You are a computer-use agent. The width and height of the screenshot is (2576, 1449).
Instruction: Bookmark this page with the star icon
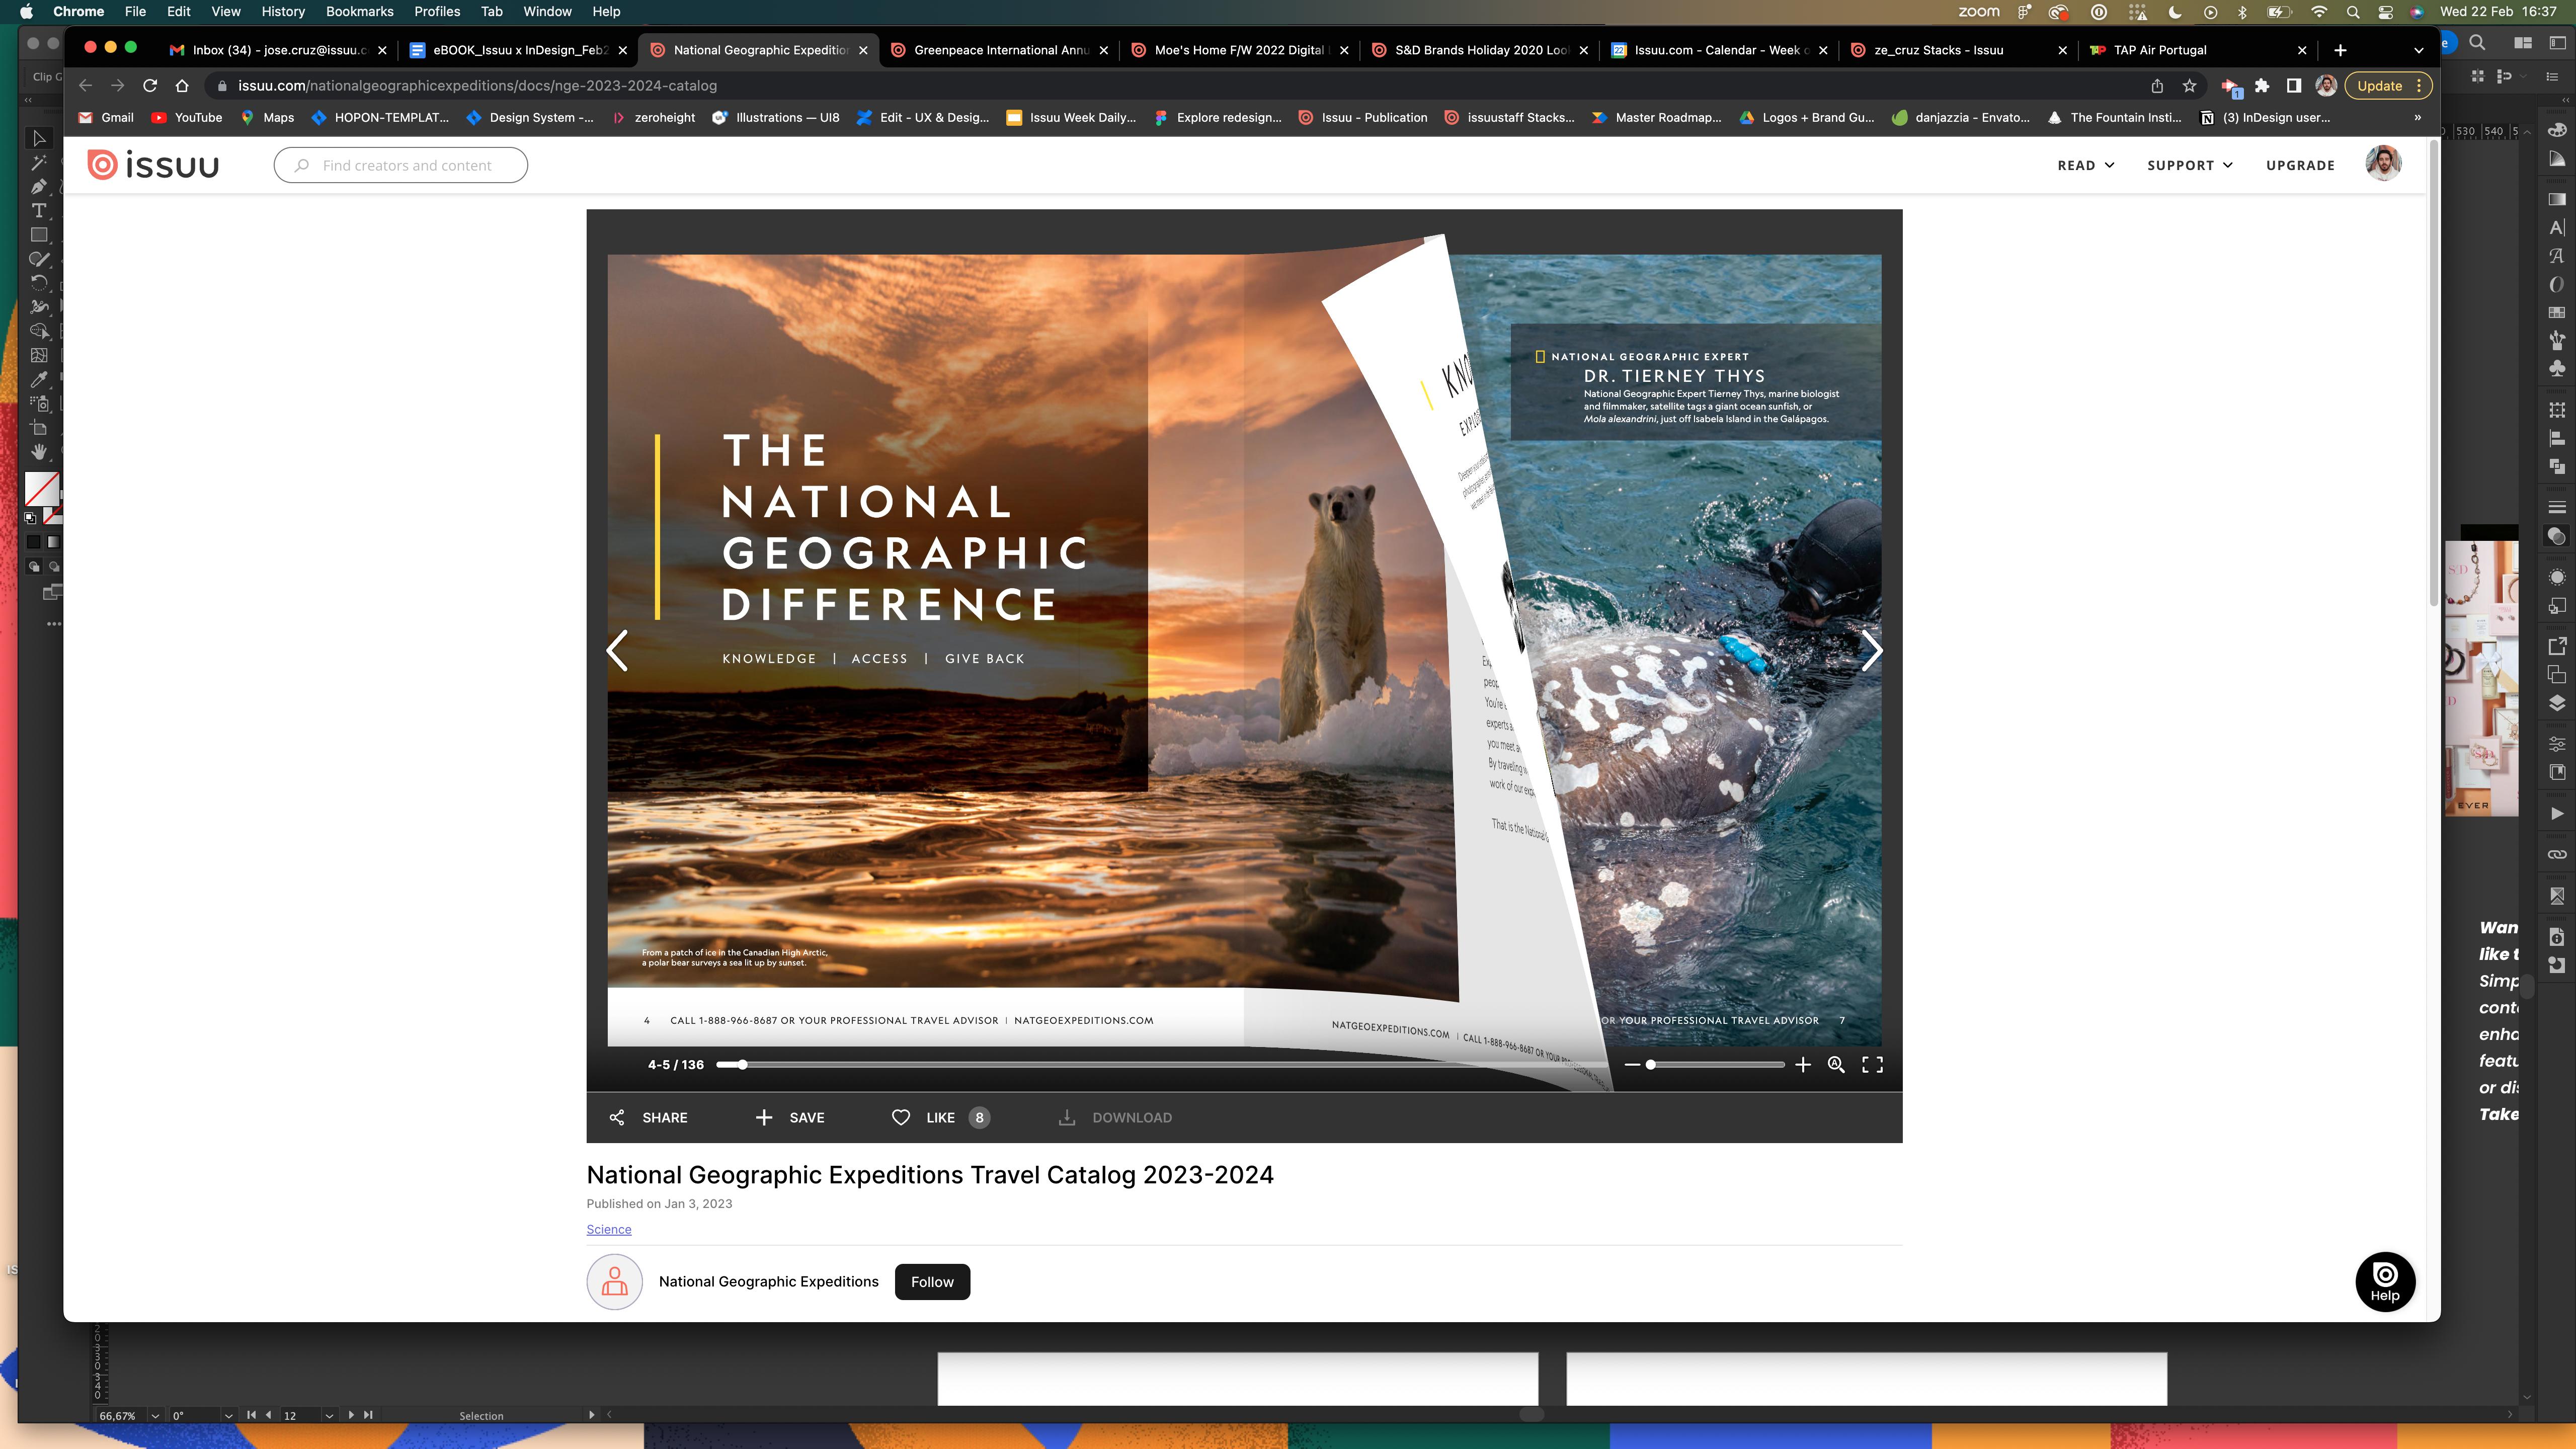(2189, 86)
